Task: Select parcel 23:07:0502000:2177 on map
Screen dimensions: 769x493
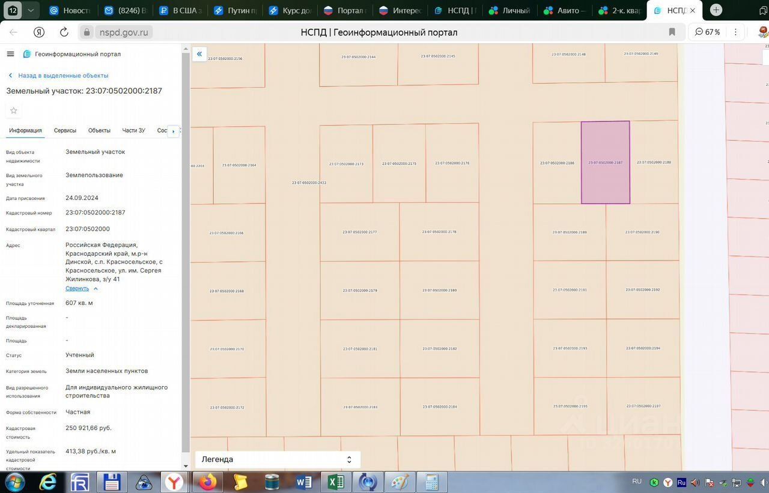Action: coord(359,232)
